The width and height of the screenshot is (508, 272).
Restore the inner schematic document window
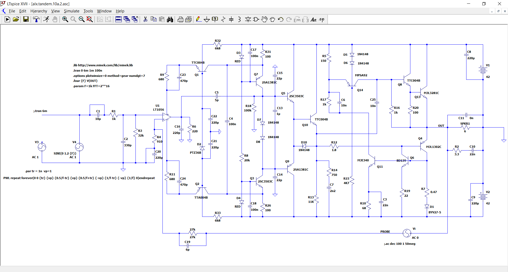pos(498,11)
